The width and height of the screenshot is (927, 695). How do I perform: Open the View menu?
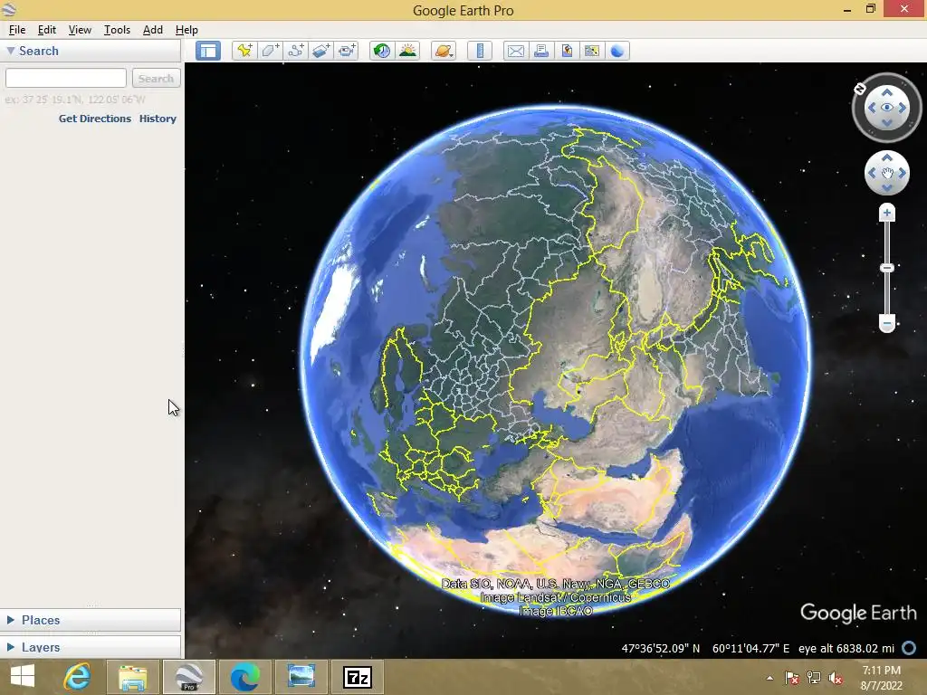[x=80, y=30]
